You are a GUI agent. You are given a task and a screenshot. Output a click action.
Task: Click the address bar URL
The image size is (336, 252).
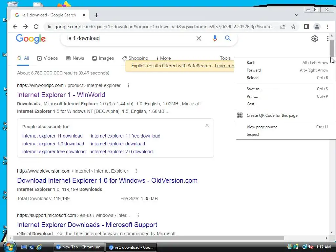164,27
